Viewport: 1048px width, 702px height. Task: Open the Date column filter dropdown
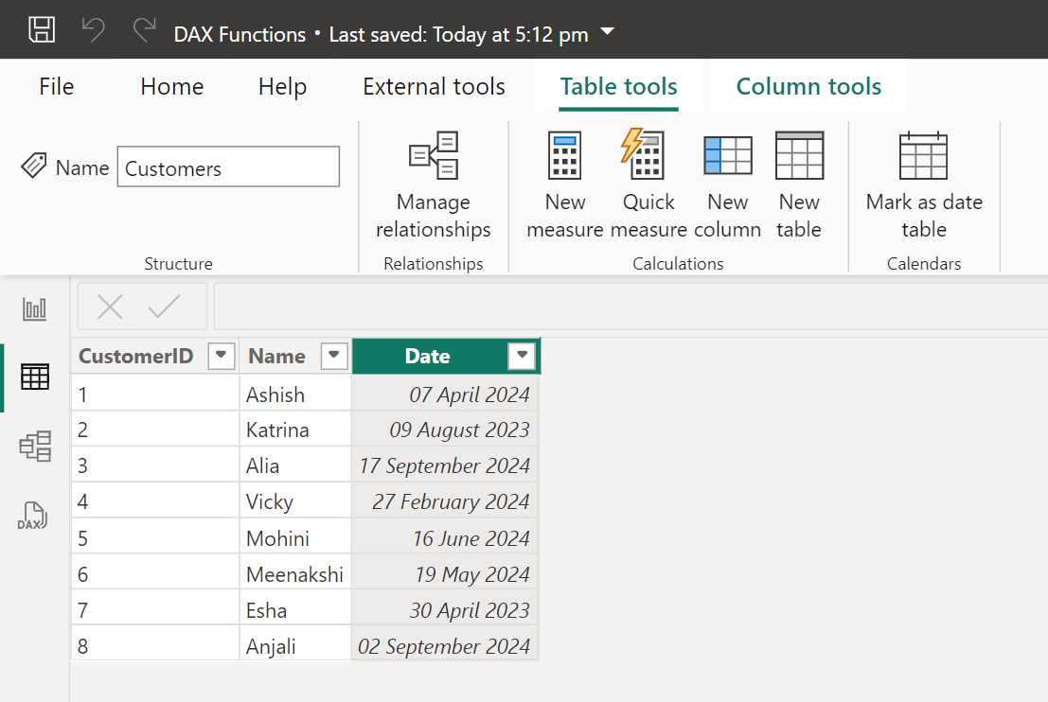522,356
